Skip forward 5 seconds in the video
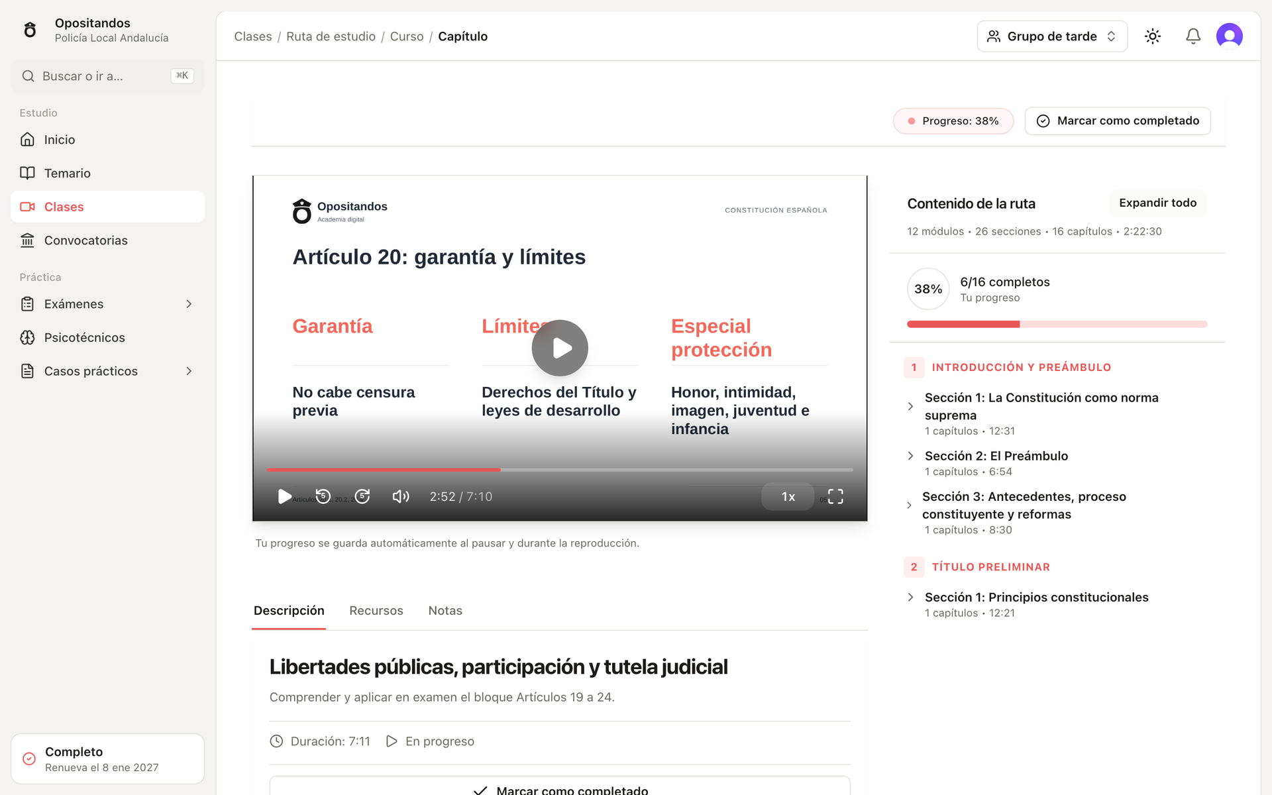 (x=362, y=496)
